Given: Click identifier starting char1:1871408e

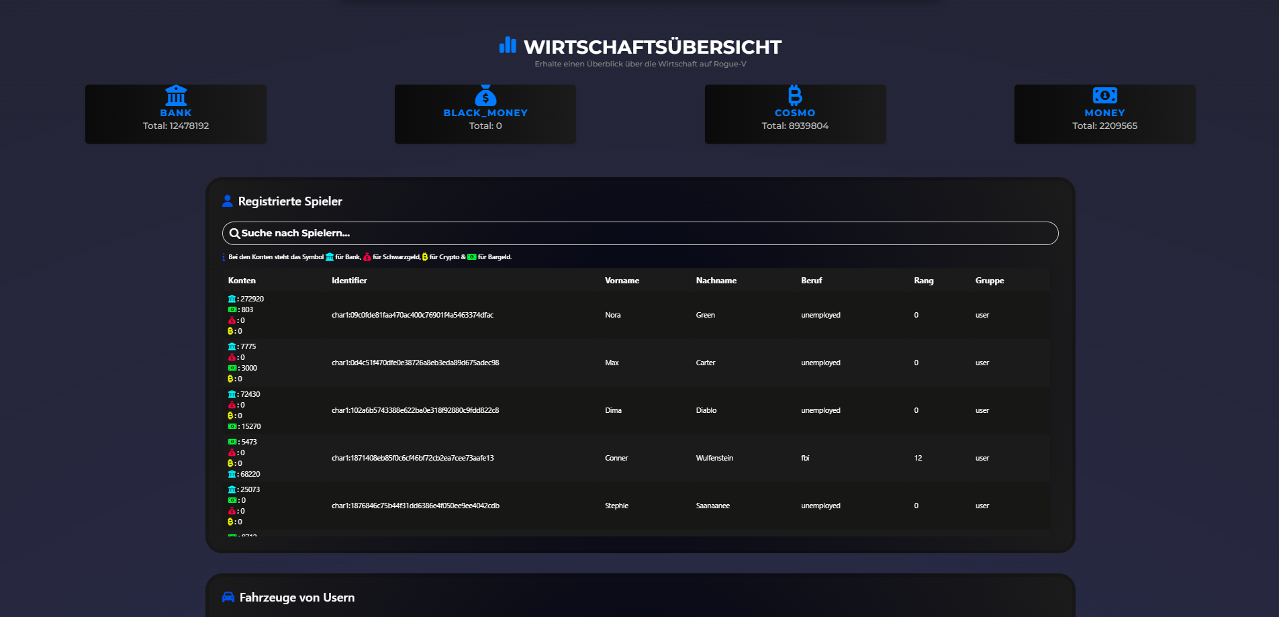Looking at the screenshot, I should point(412,458).
